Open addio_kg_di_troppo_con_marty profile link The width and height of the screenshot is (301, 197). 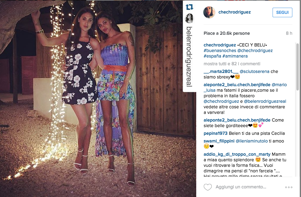click(237, 154)
